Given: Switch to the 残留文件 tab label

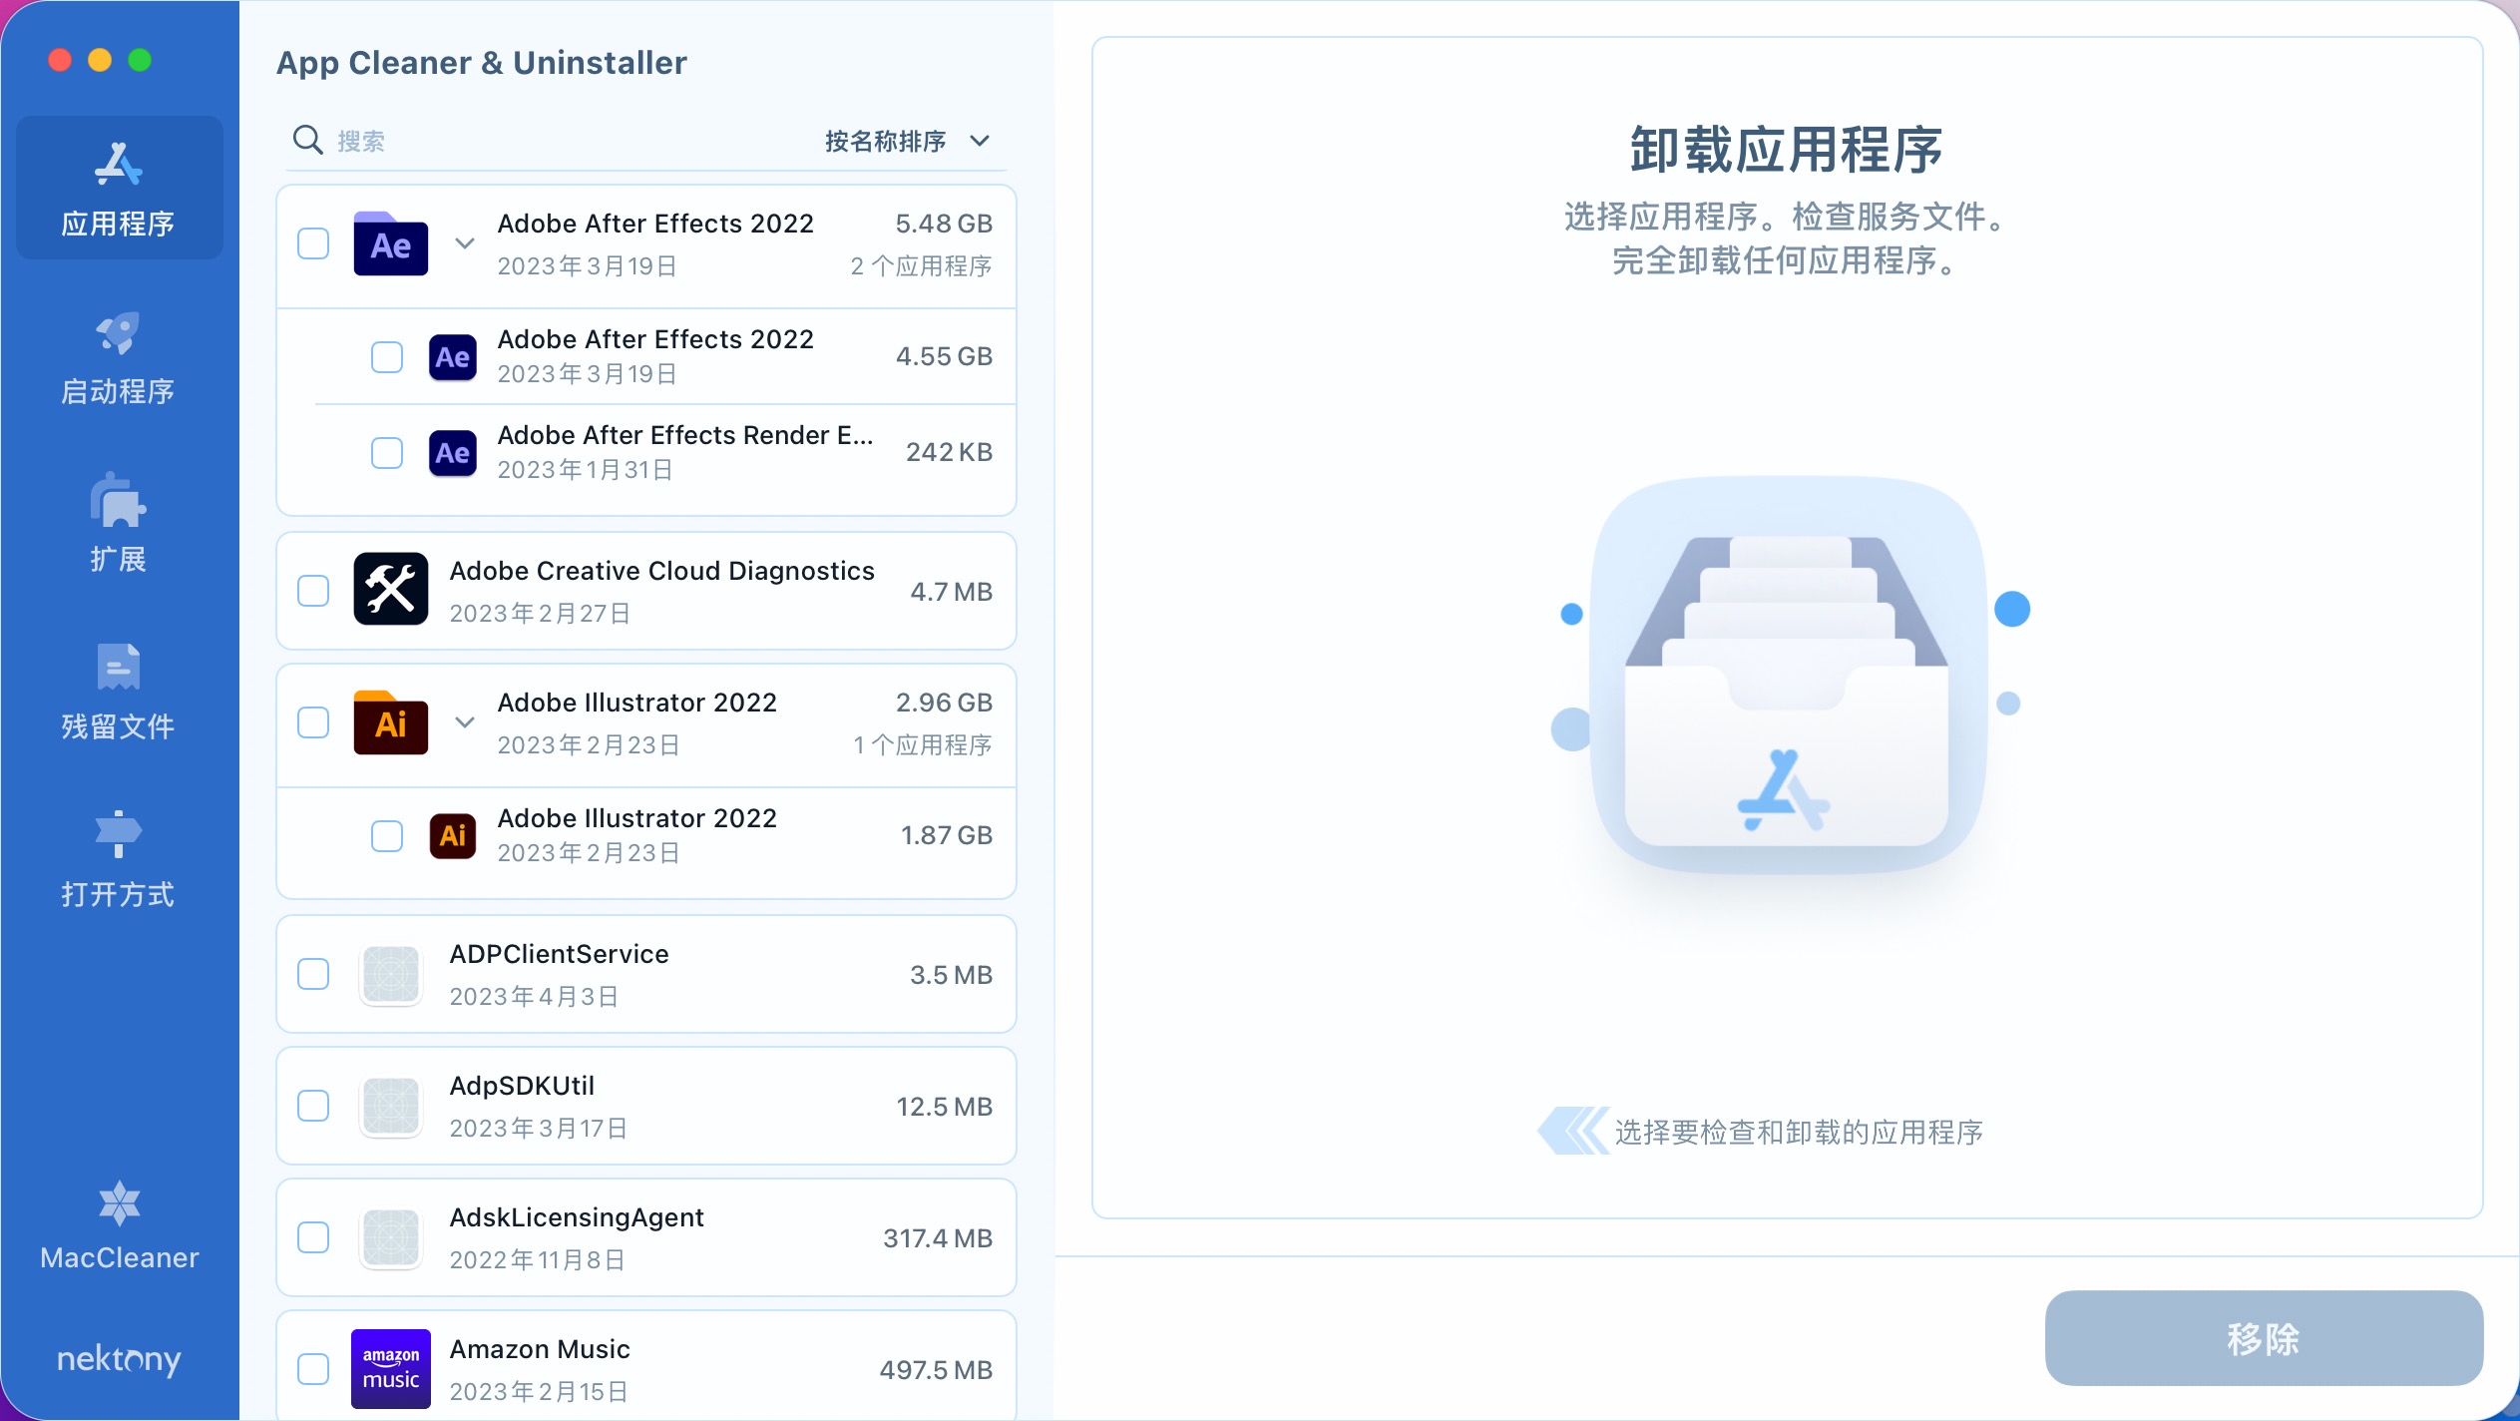Looking at the screenshot, I should pyautogui.click(x=119, y=726).
